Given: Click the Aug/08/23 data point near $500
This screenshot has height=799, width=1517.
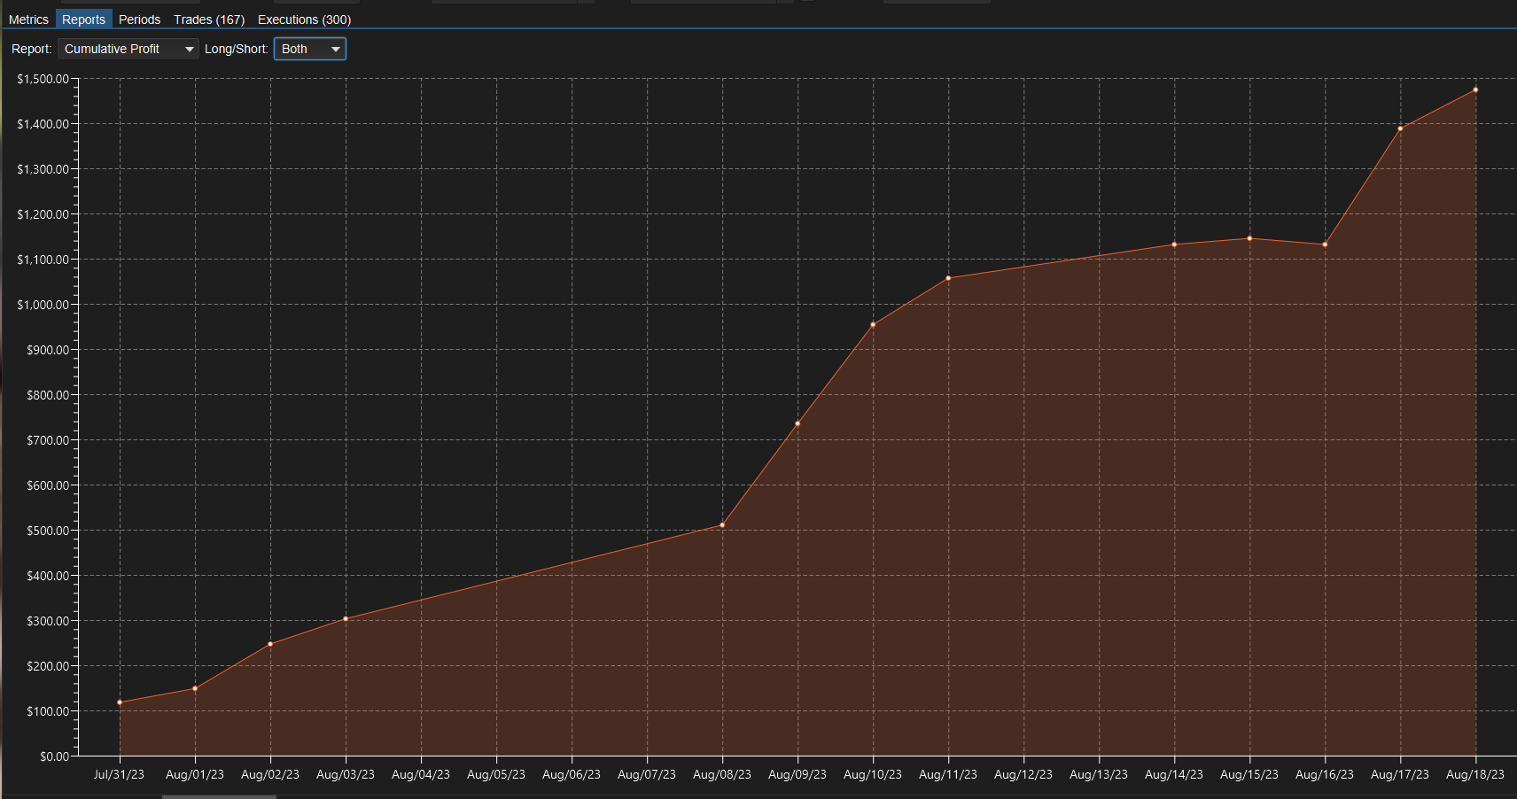Looking at the screenshot, I should (x=722, y=525).
